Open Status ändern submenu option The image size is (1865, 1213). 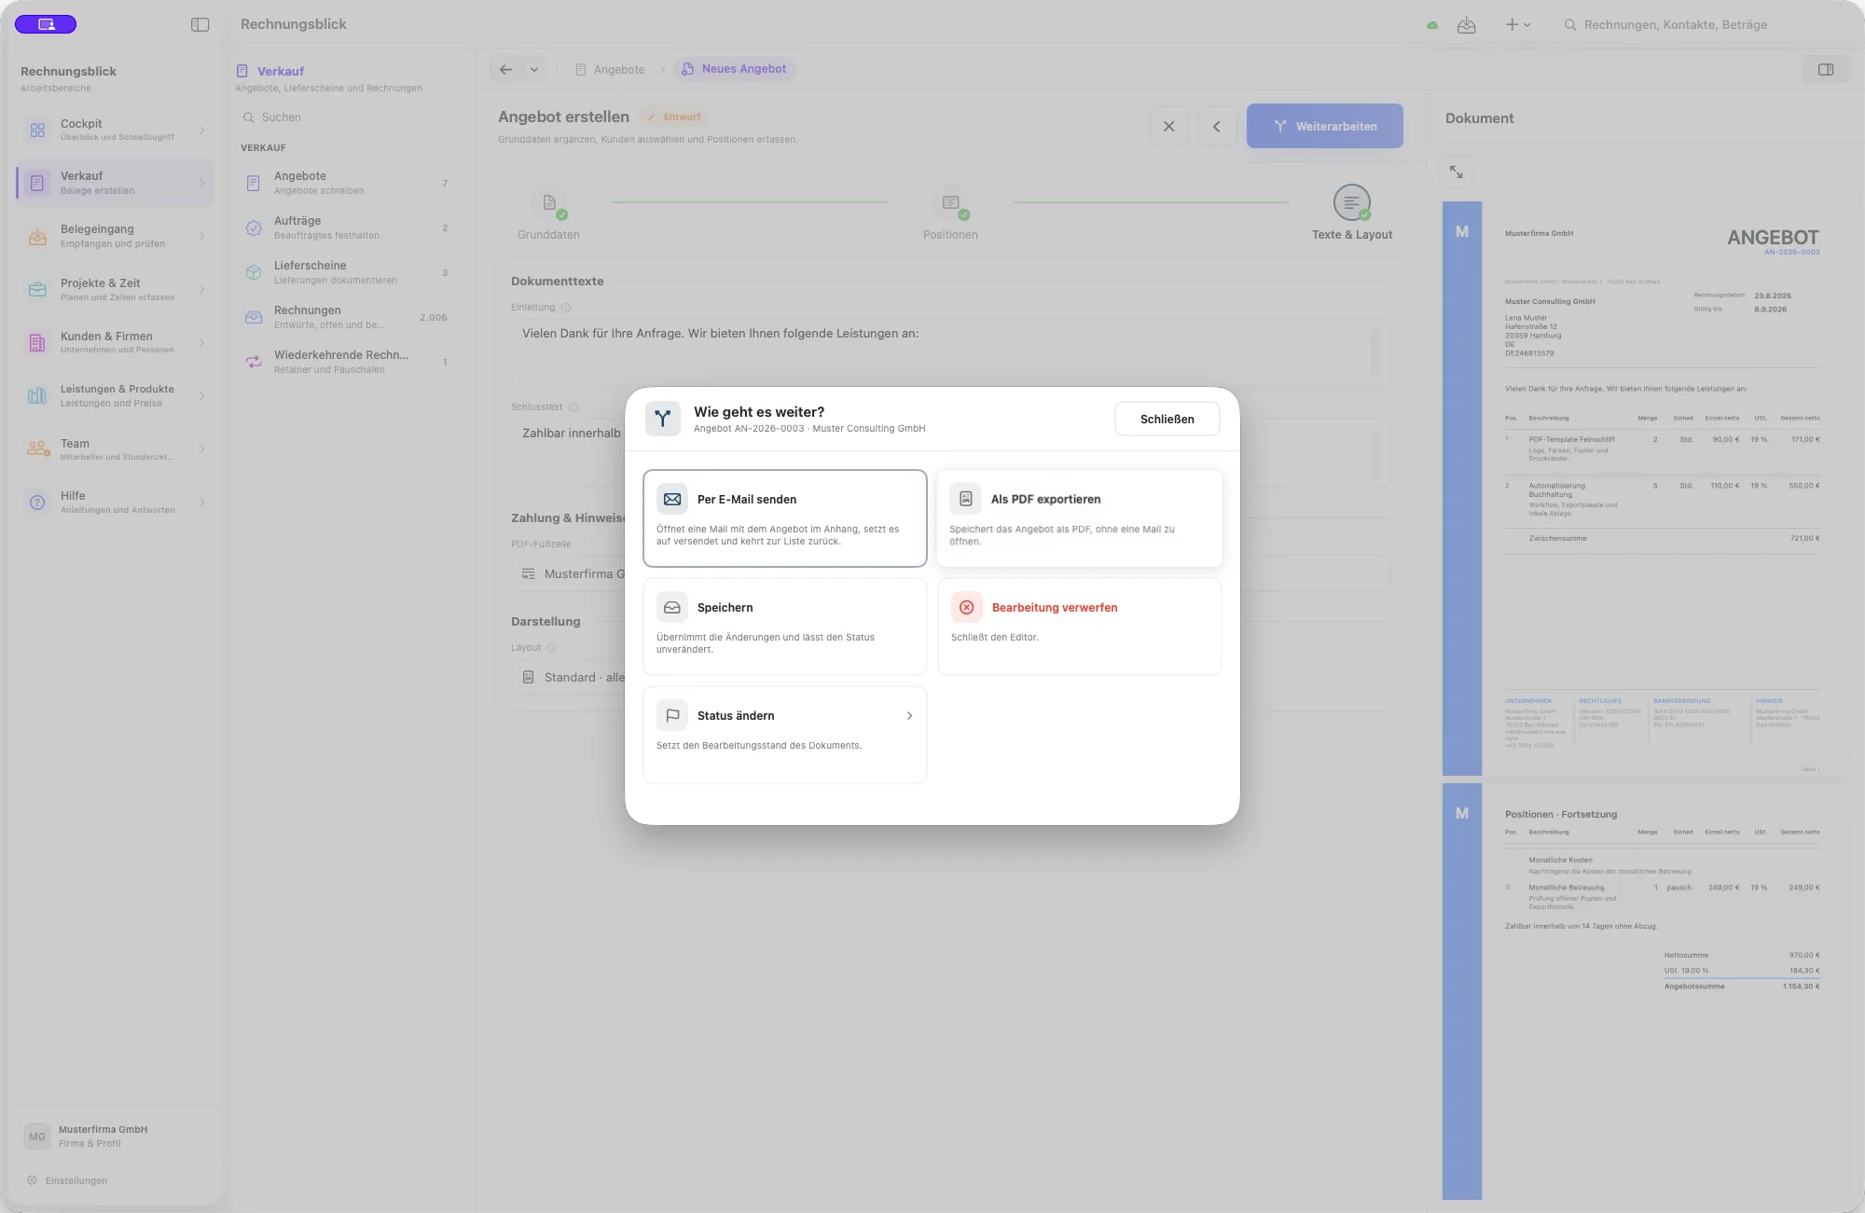pos(785,735)
